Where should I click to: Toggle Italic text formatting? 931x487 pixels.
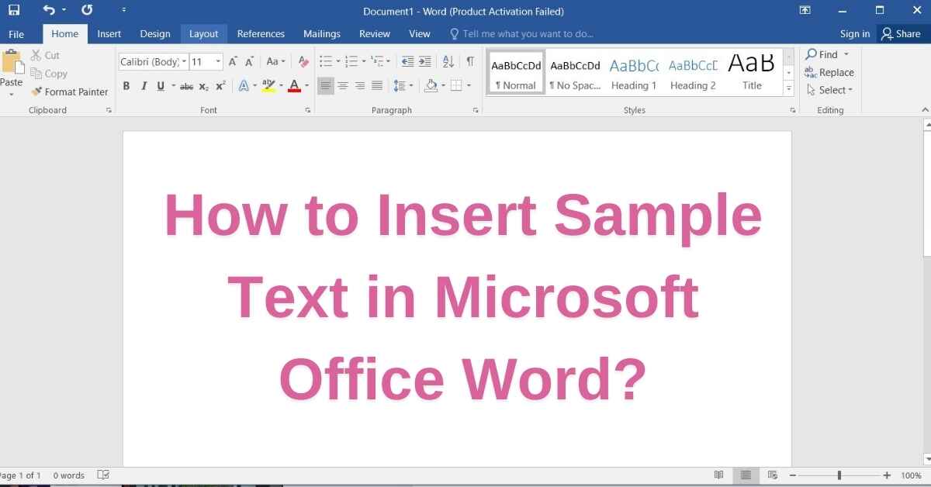coord(144,86)
